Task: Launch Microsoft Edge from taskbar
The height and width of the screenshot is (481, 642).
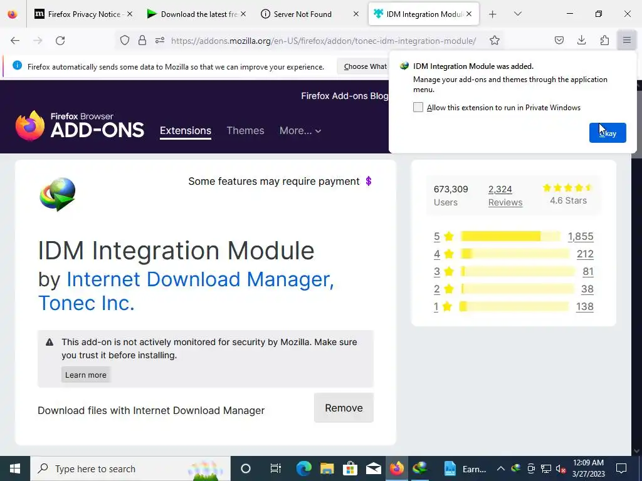Action: 304,468
